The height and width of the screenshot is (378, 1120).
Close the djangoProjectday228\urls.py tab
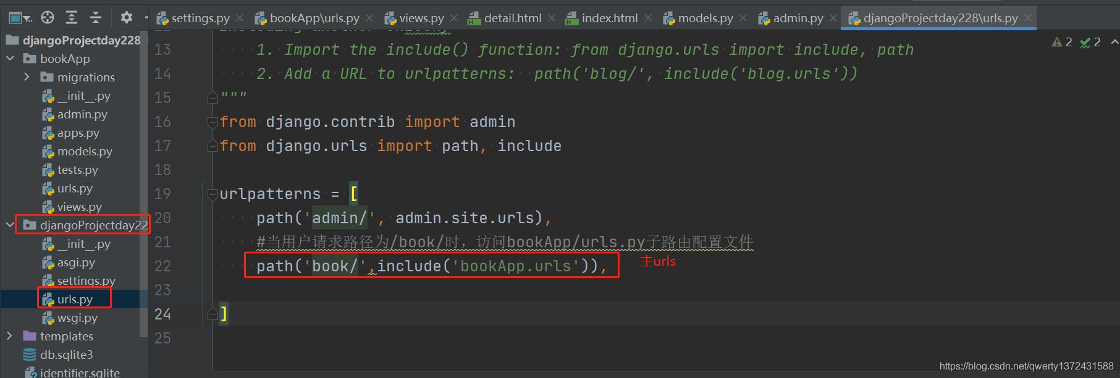tap(1028, 18)
